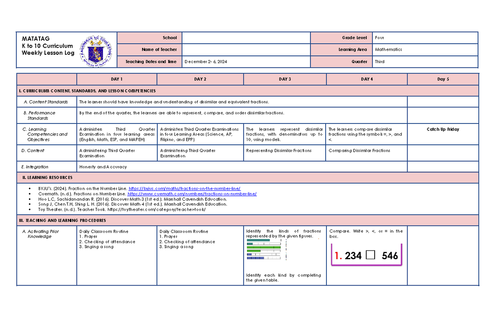Select the Toy Theater reference line

pos(121,209)
